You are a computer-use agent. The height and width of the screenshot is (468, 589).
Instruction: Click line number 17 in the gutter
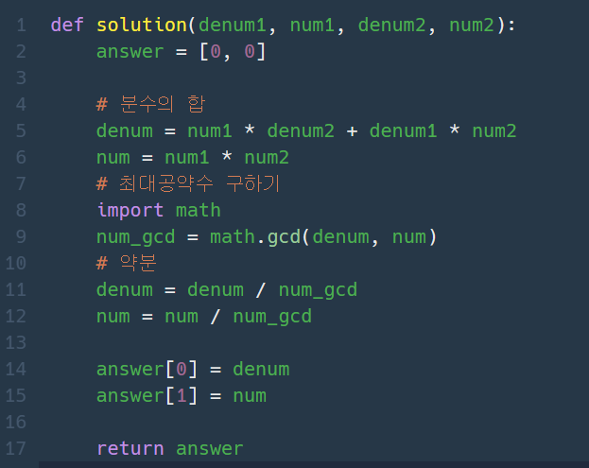pyautogui.click(x=16, y=449)
